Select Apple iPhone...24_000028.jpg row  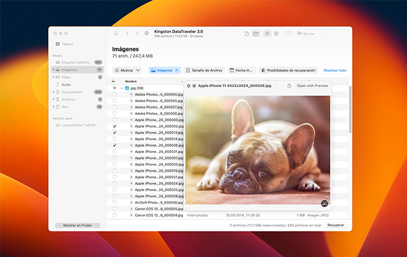(159, 196)
